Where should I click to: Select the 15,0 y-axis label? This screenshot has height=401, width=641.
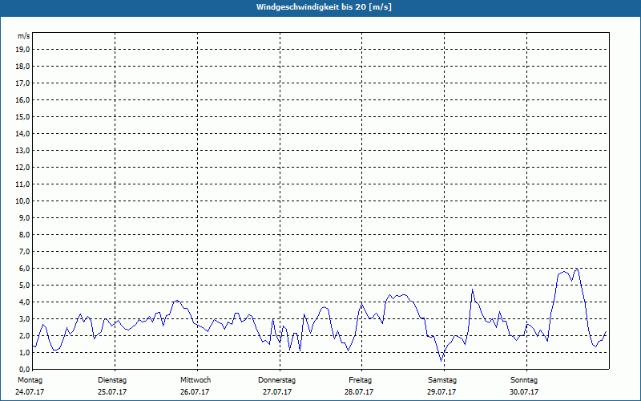coord(22,116)
